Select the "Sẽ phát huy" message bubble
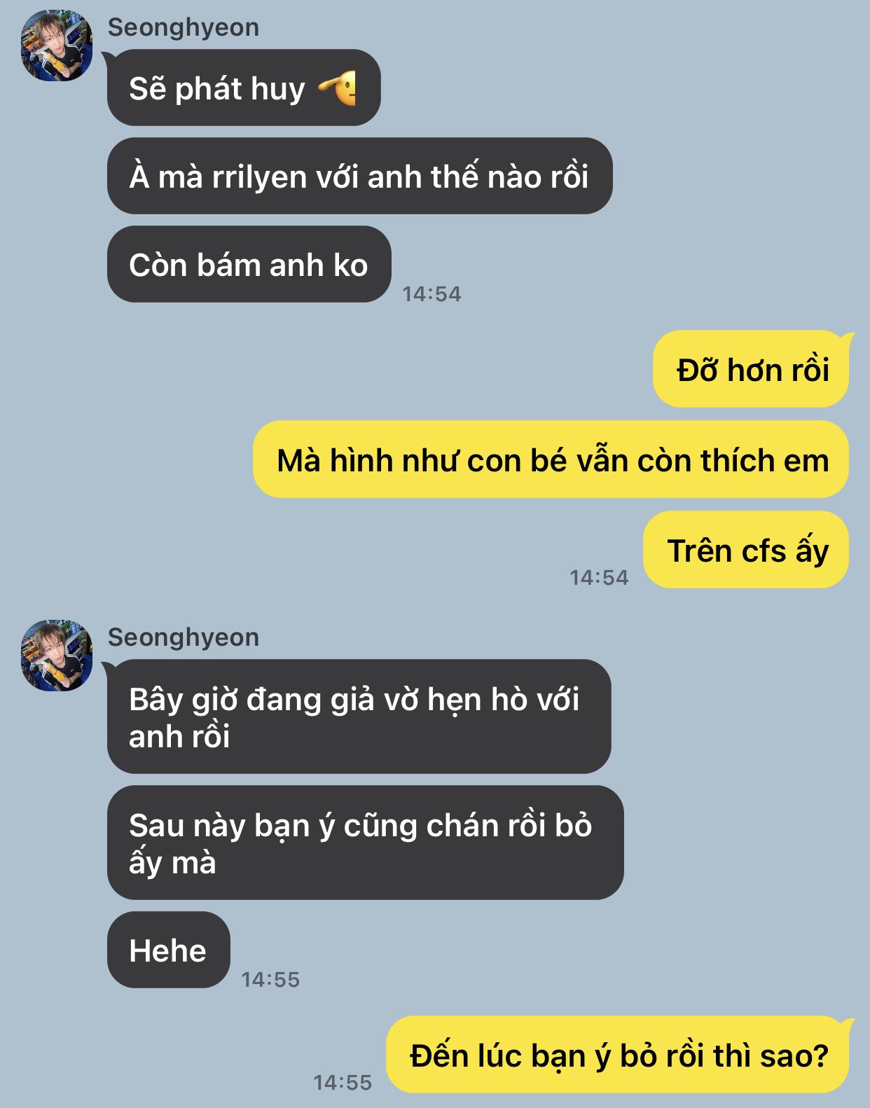The height and width of the screenshot is (1108, 870). click(244, 88)
